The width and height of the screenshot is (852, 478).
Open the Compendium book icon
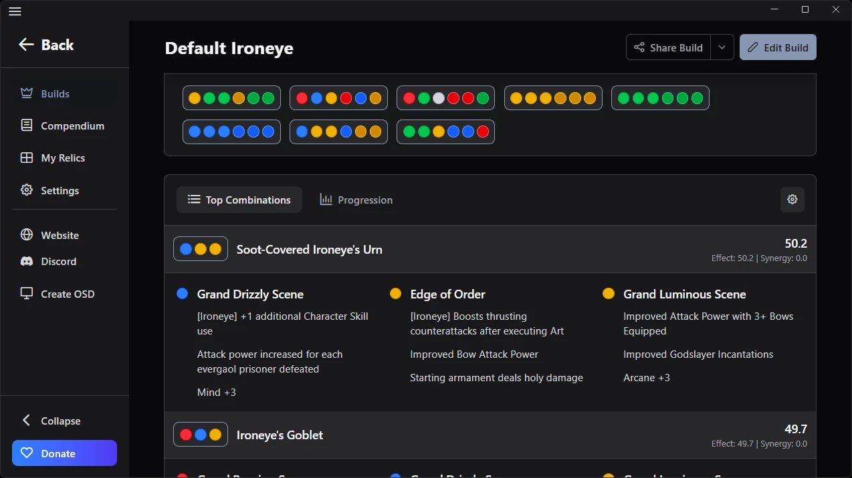[x=27, y=126]
